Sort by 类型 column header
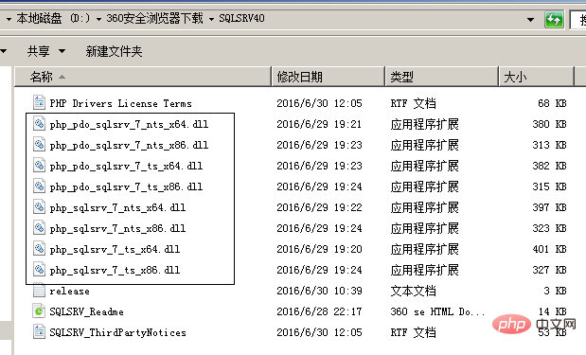Image resolution: width=586 pixels, height=355 pixels. 442,77
